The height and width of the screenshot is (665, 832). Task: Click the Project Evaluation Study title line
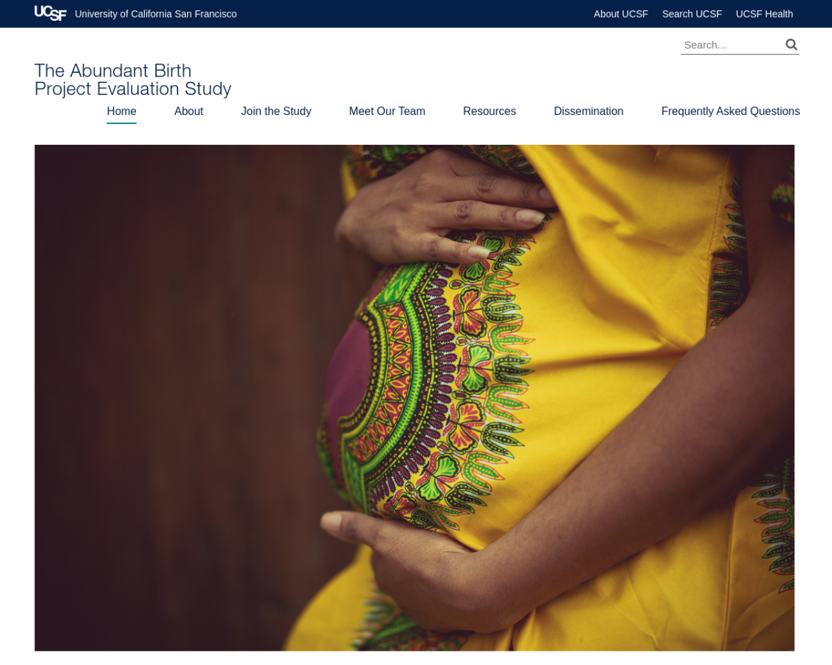[133, 89]
